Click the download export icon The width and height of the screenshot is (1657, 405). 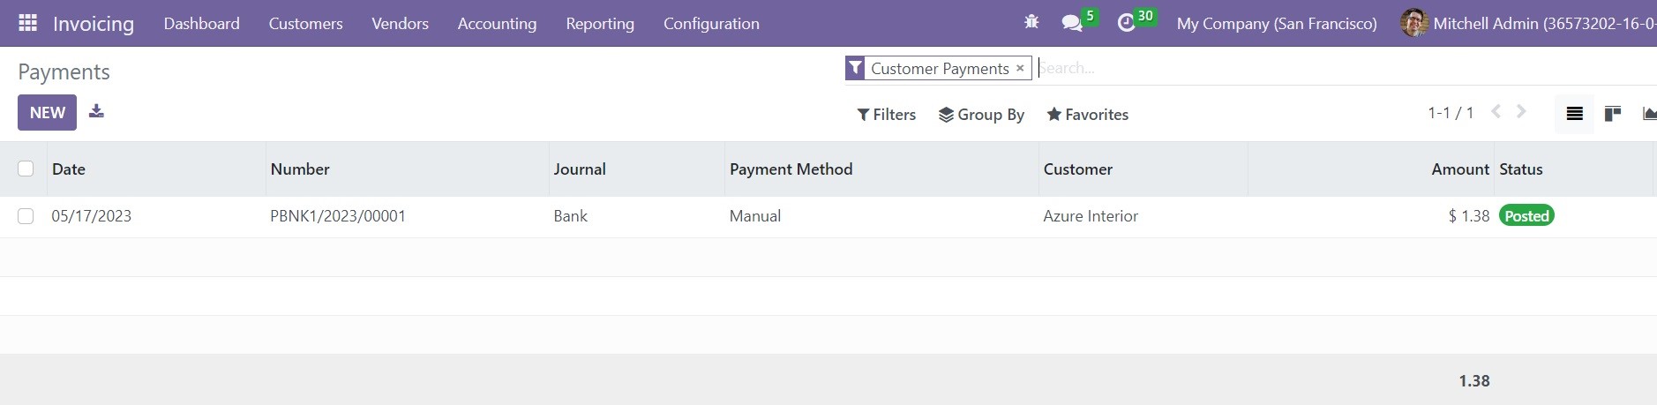[96, 111]
